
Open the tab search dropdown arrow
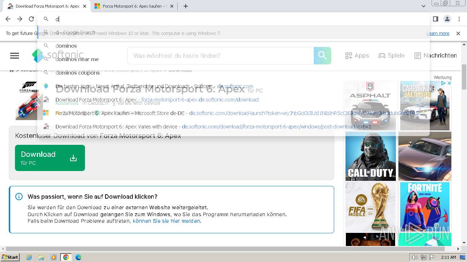coord(424,6)
